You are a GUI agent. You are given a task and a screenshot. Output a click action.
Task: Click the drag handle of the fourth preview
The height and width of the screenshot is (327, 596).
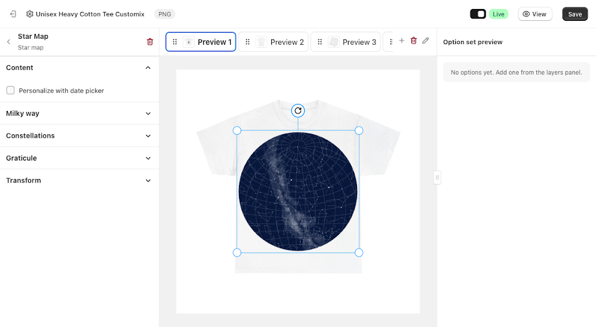[x=391, y=42]
